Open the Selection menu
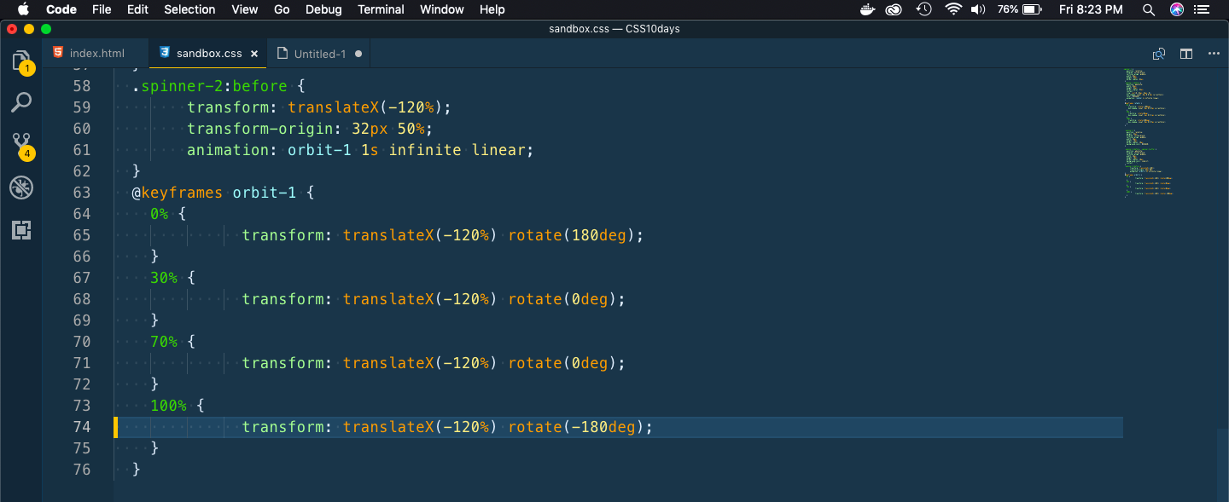The height and width of the screenshot is (502, 1229). point(189,9)
